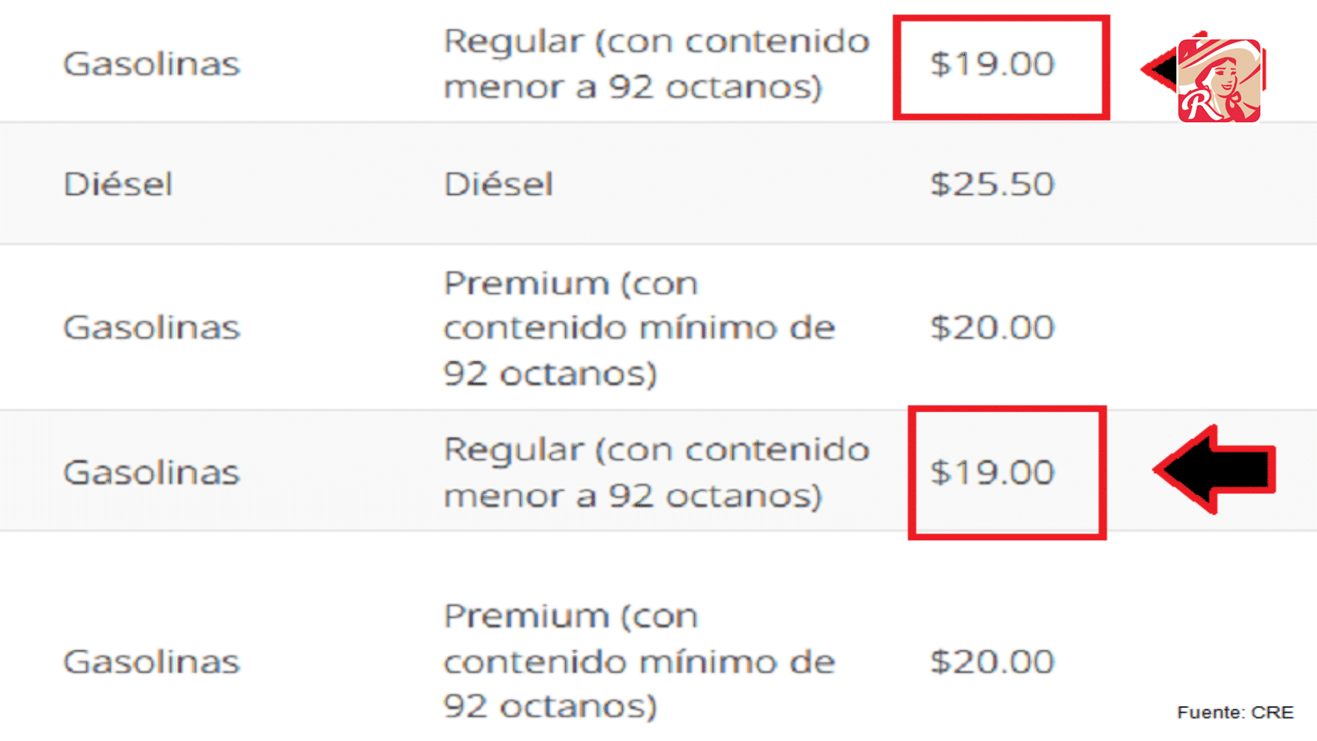Click the Regular description in the logo row
Image resolution: width=1317 pixels, height=741 pixels.
656,64
